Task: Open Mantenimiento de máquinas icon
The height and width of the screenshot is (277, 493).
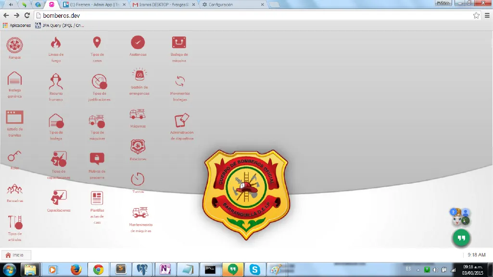Action: point(140,213)
